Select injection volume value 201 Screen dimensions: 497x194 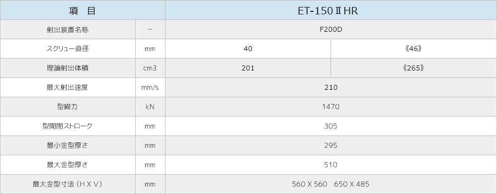click(248, 68)
